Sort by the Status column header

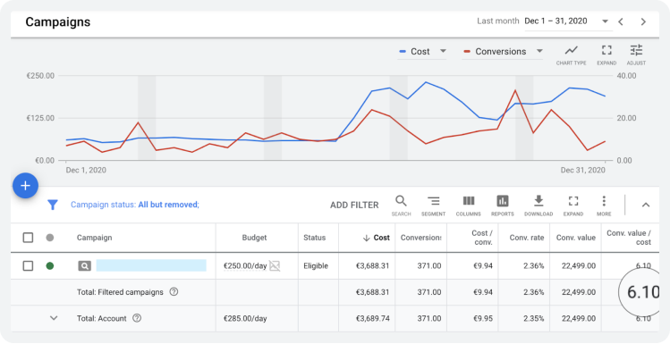click(x=315, y=238)
